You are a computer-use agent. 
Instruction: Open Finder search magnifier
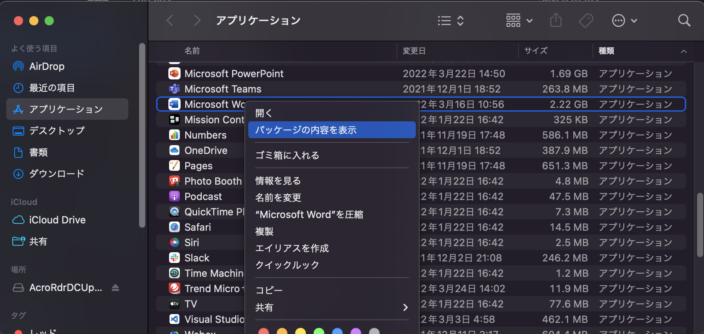684,20
